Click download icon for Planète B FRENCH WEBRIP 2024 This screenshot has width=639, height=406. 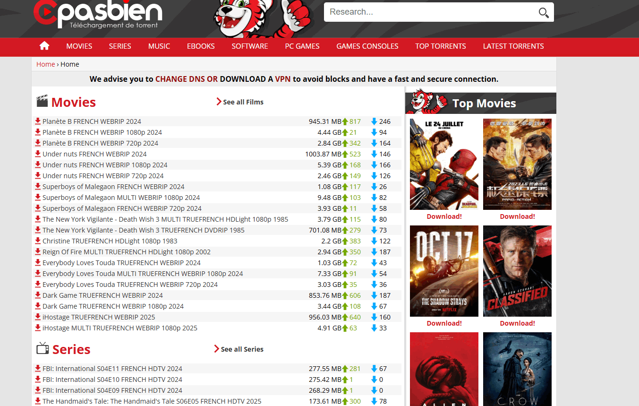(x=38, y=121)
